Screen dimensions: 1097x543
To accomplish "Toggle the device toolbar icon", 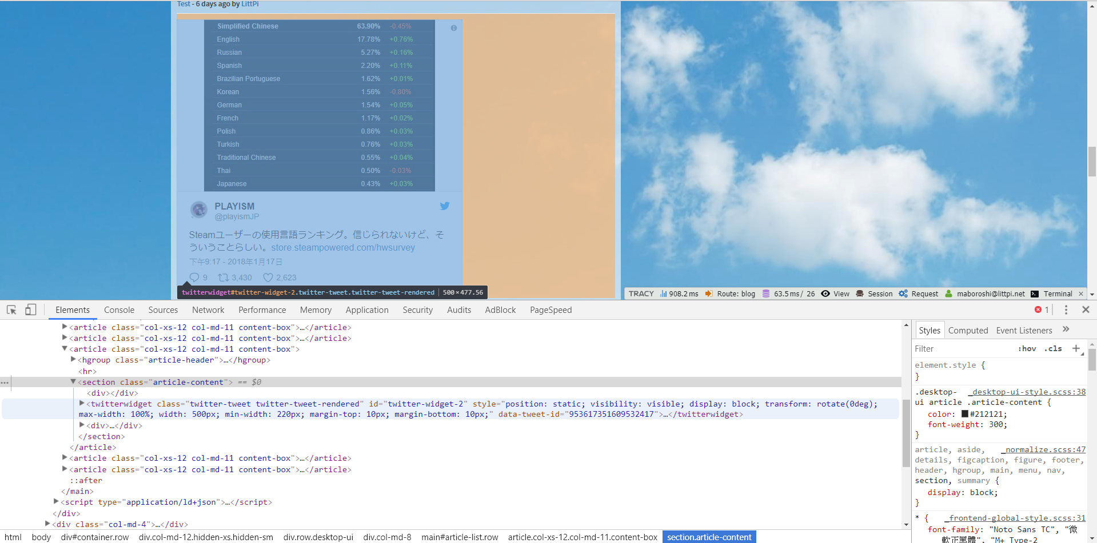I will pyautogui.click(x=31, y=309).
